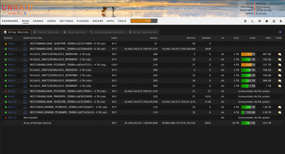Select the Array Devices tab
This screenshot has width=285, height=154.
(x=17, y=32)
